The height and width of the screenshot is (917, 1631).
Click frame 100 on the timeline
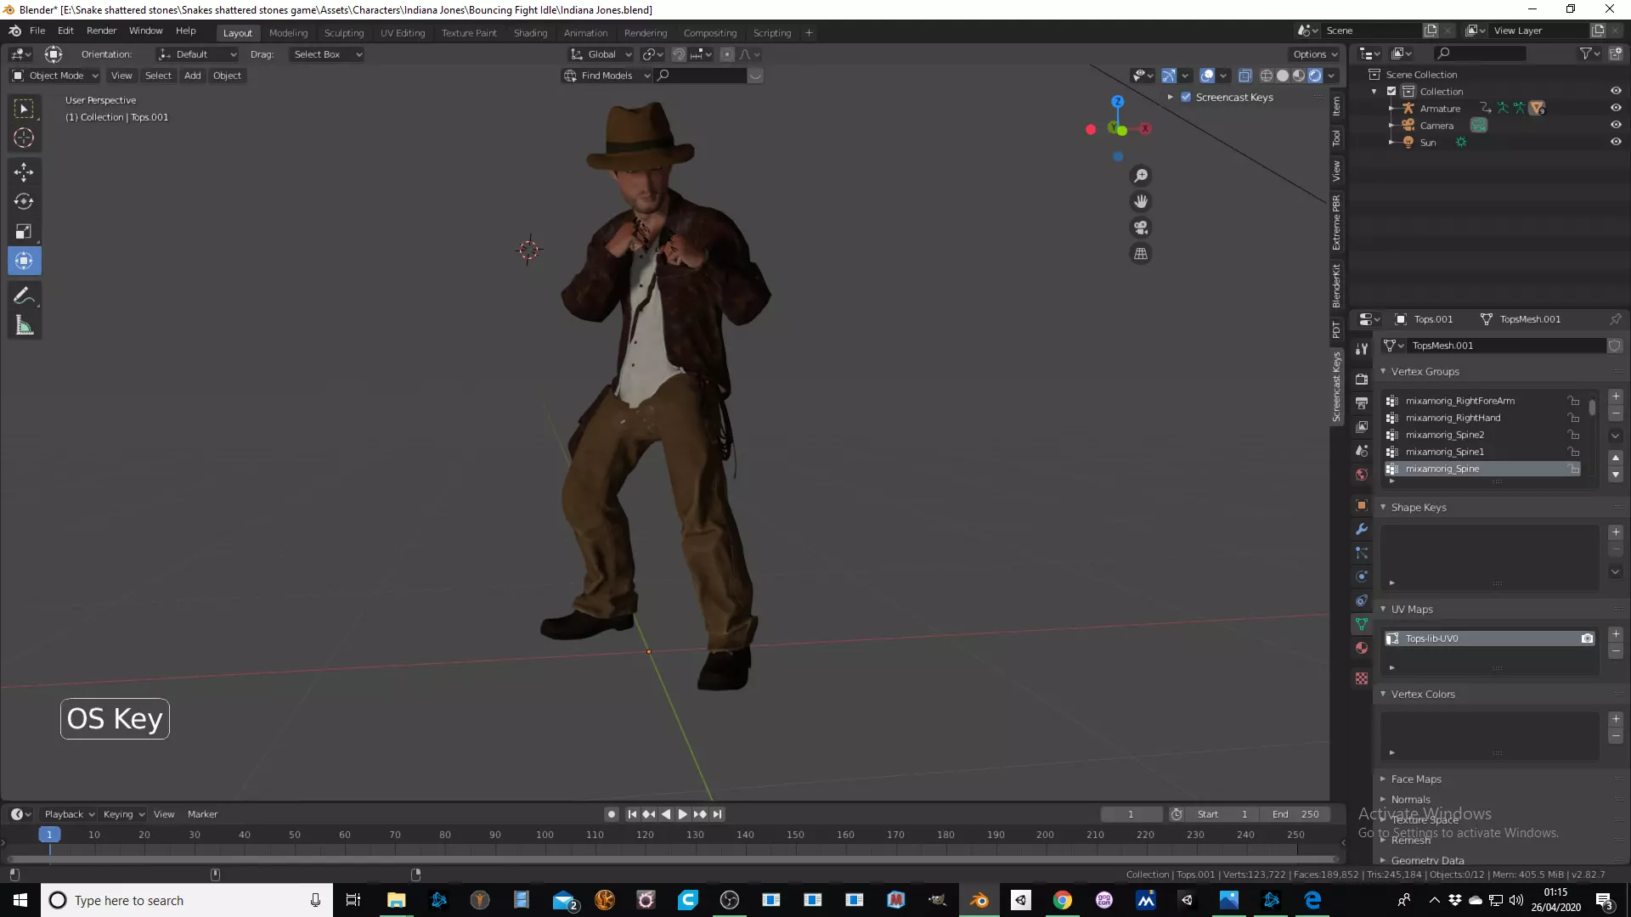click(545, 835)
